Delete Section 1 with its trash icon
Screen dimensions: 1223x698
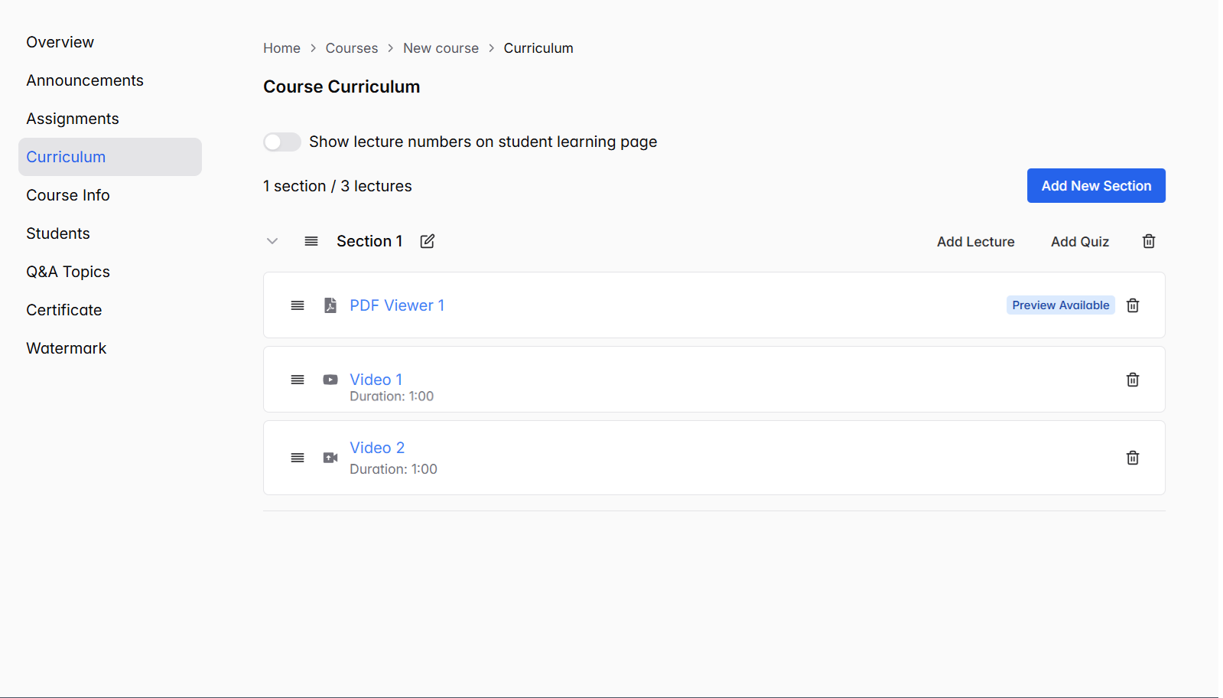point(1149,241)
